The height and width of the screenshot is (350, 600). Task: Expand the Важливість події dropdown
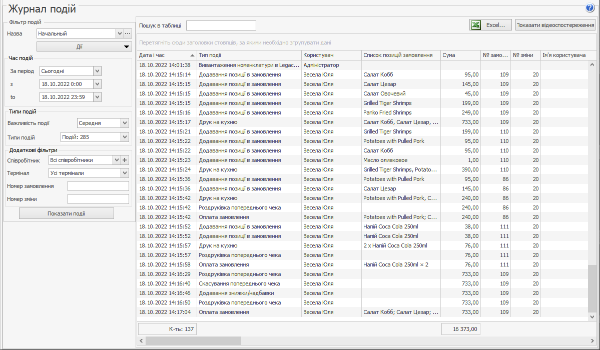point(125,123)
